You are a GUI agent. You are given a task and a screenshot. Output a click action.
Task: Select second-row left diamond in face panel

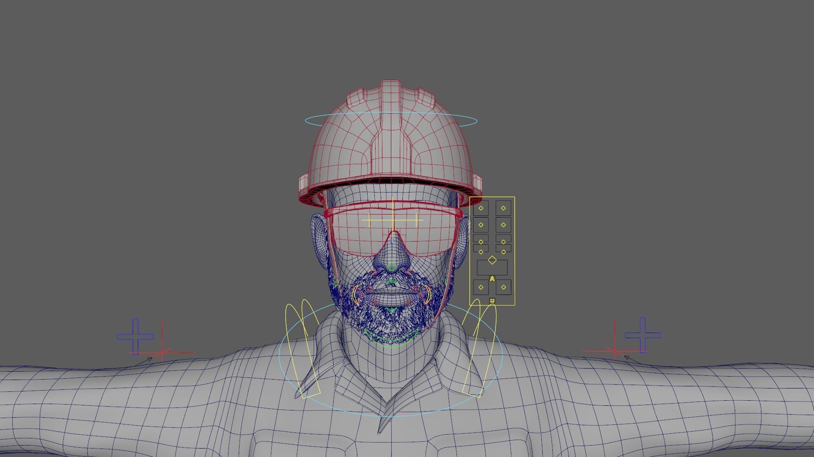(x=481, y=225)
